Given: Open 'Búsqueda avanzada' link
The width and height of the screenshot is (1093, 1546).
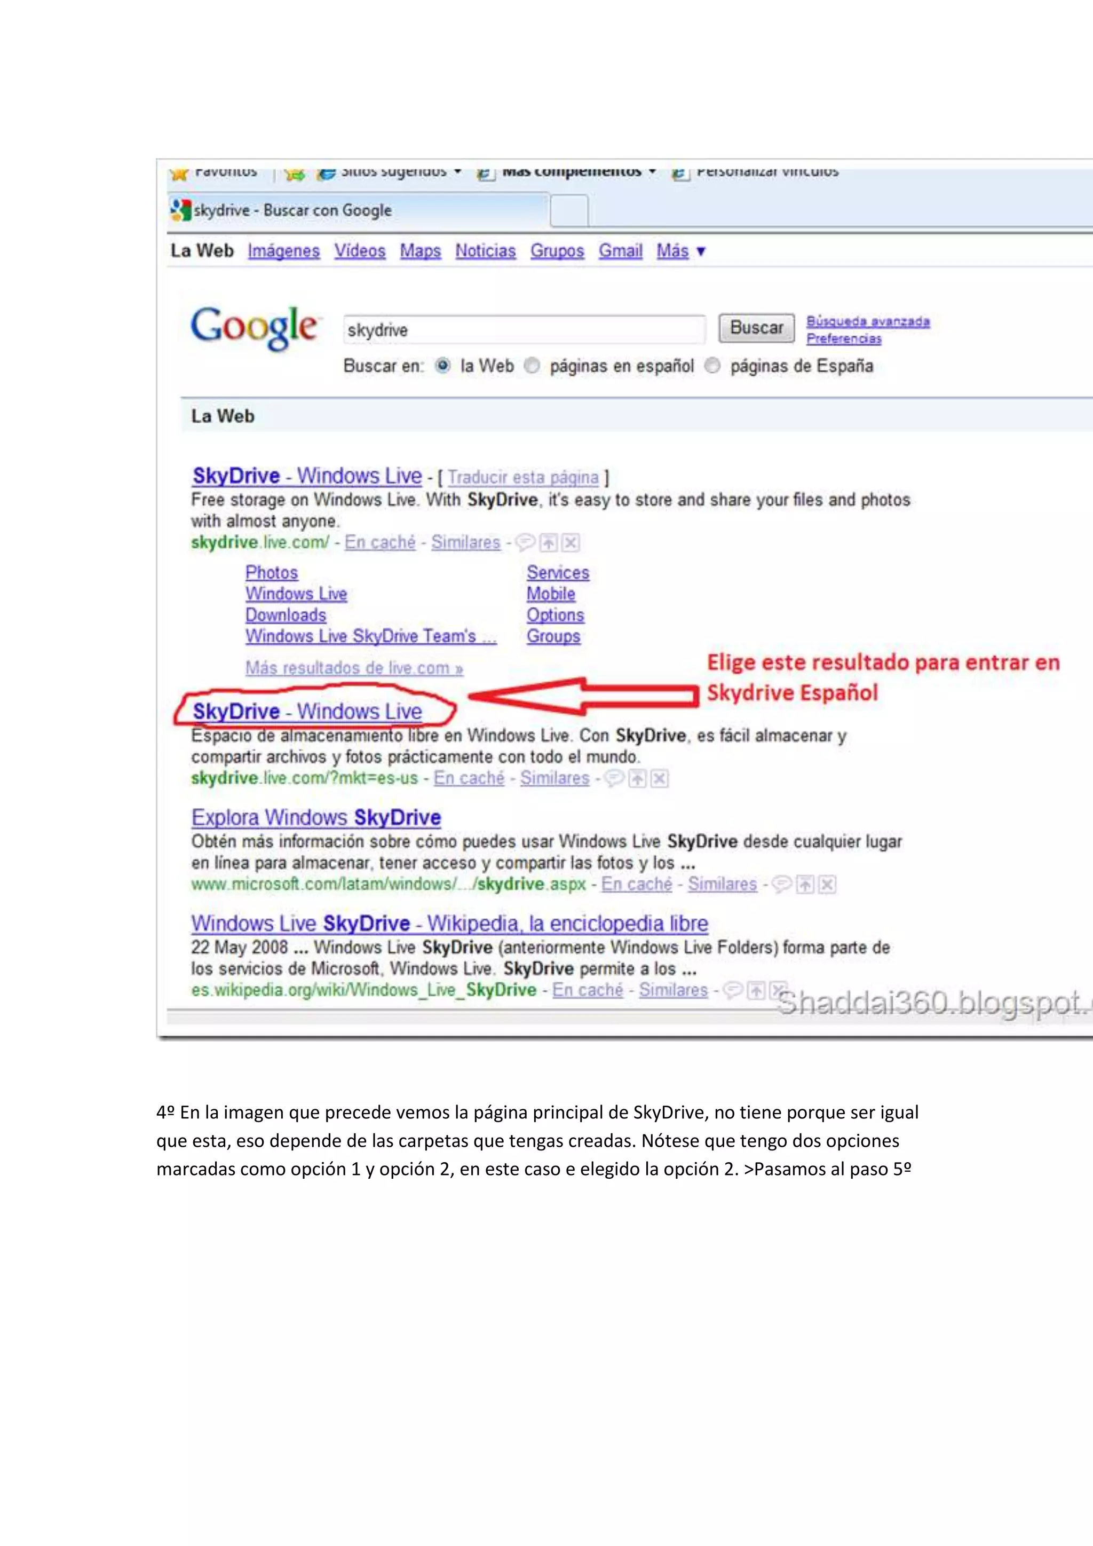Looking at the screenshot, I should [x=868, y=322].
